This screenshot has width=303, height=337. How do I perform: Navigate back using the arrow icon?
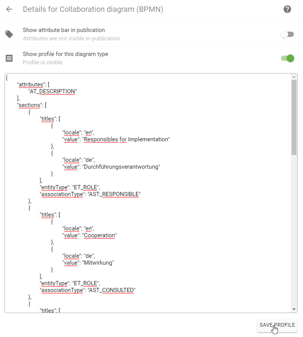(9, 9)
